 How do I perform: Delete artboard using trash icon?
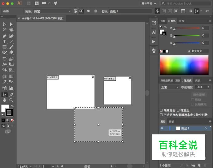tap(96, 11)
